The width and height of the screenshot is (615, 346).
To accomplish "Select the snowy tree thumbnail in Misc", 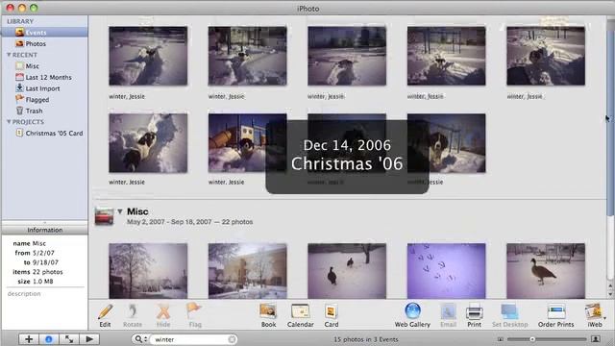I will [x=148, y=271].
